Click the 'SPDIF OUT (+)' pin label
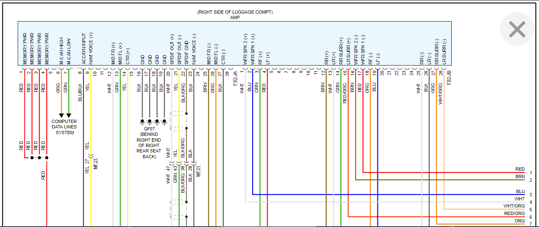The image size is (539, 227). pos(172,49)
